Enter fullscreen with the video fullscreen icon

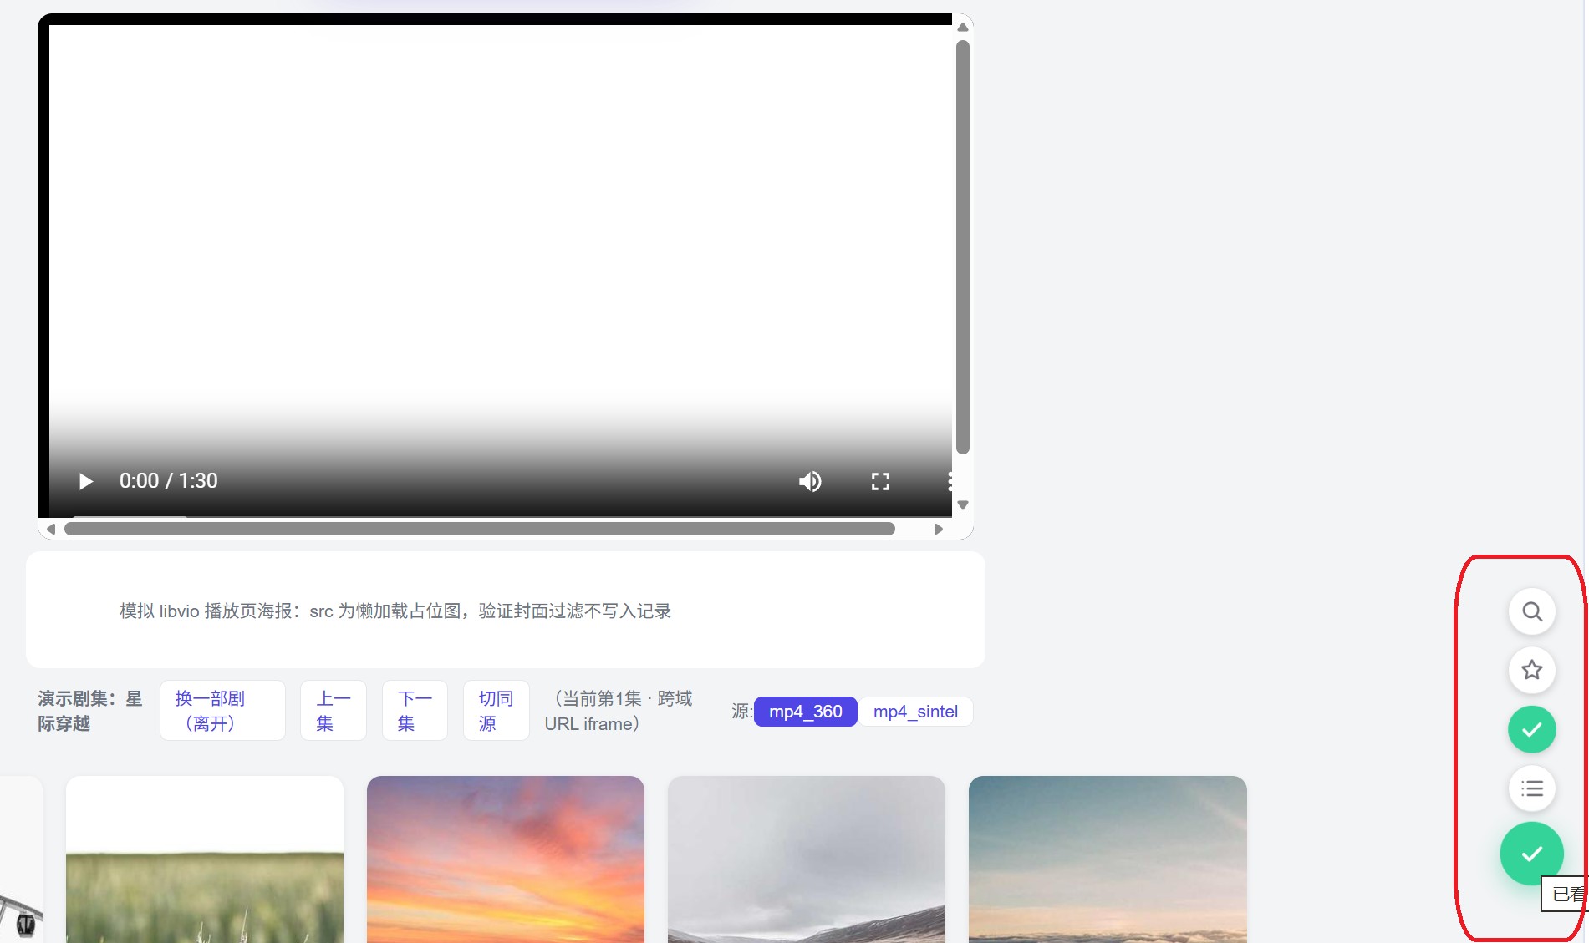[x=880, y=481]
